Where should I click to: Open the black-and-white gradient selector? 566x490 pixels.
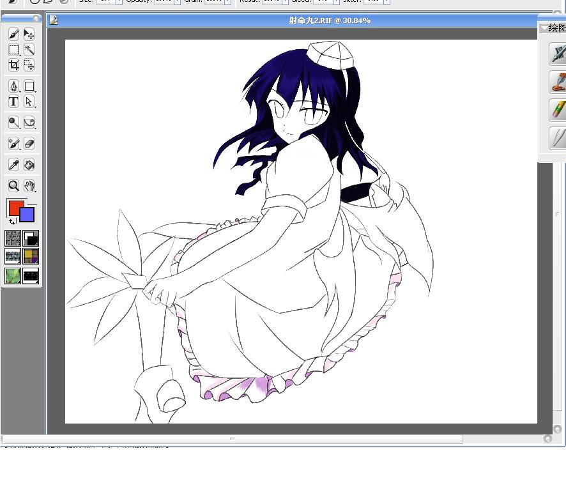tap(31, 238)
